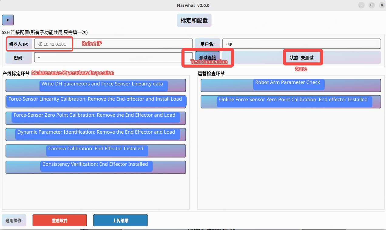Start Force-Sensor Linearity Calibration
The width and height of the screenshot is (386, 230).
tap(96, 102)
